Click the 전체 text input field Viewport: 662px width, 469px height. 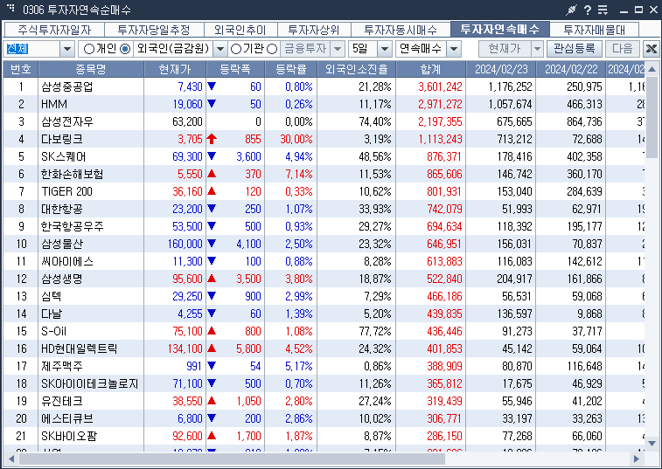point(32,49)
